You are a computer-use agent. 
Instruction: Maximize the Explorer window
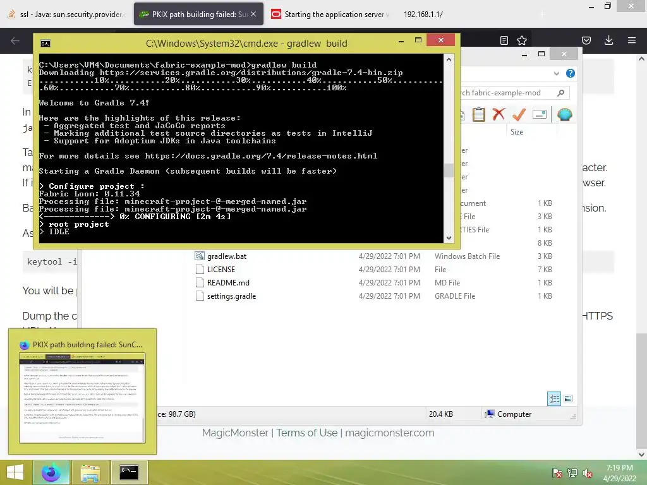point(541,54)
